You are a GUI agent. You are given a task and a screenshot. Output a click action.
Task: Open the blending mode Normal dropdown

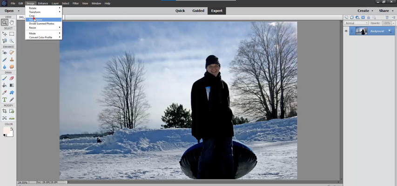pos(356,23)
